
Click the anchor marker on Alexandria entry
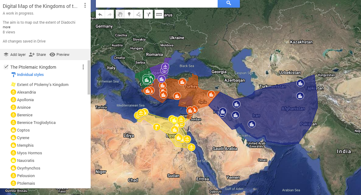[x=13, y=92]
